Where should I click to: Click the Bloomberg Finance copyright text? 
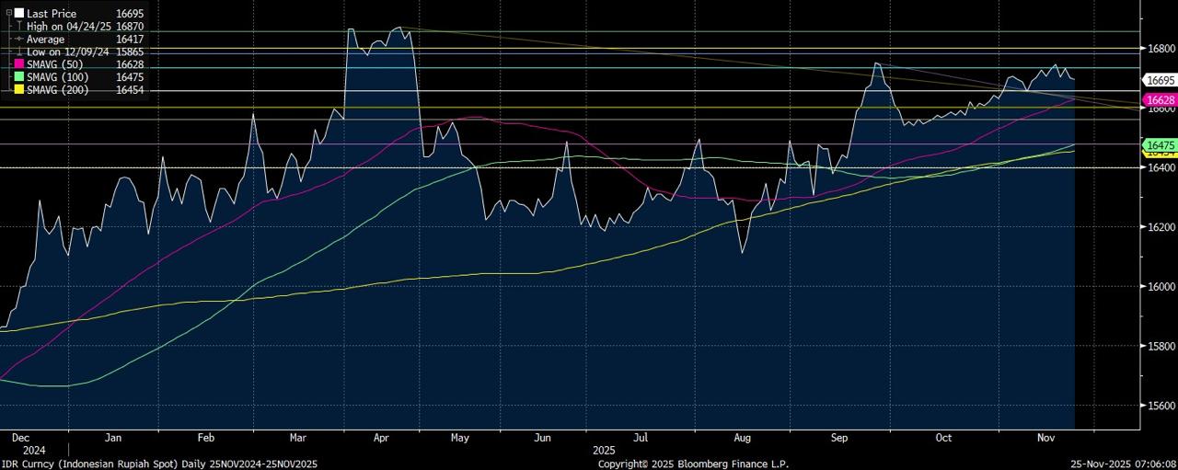point(693,464)
